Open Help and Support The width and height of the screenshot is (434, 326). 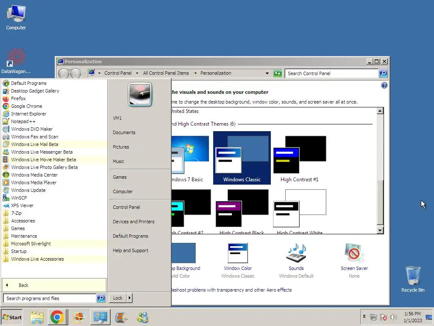point(131,250)
